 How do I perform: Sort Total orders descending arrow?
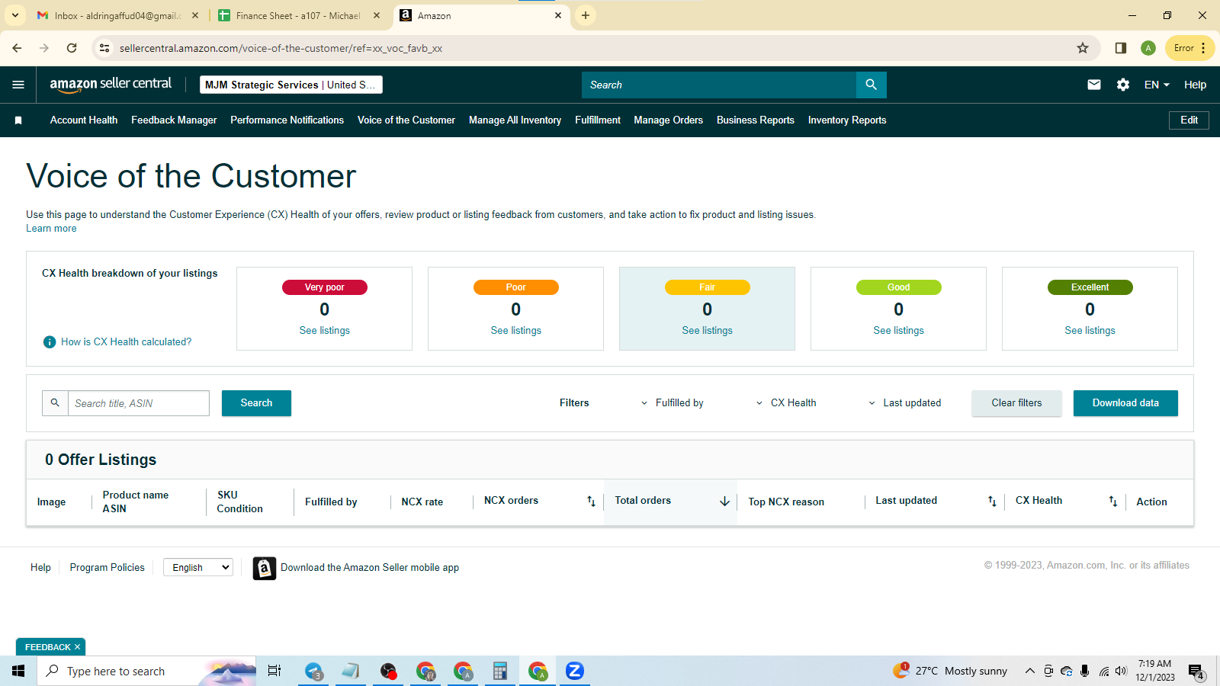click(x=724, y=502)
